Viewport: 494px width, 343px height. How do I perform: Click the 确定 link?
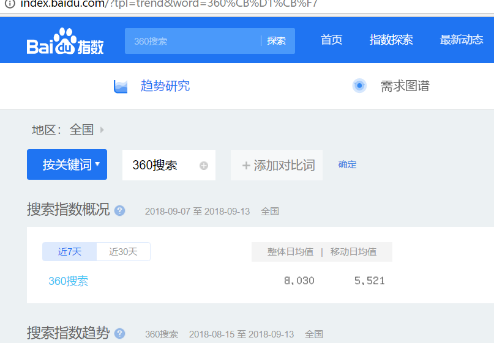(x=347, y=164)
